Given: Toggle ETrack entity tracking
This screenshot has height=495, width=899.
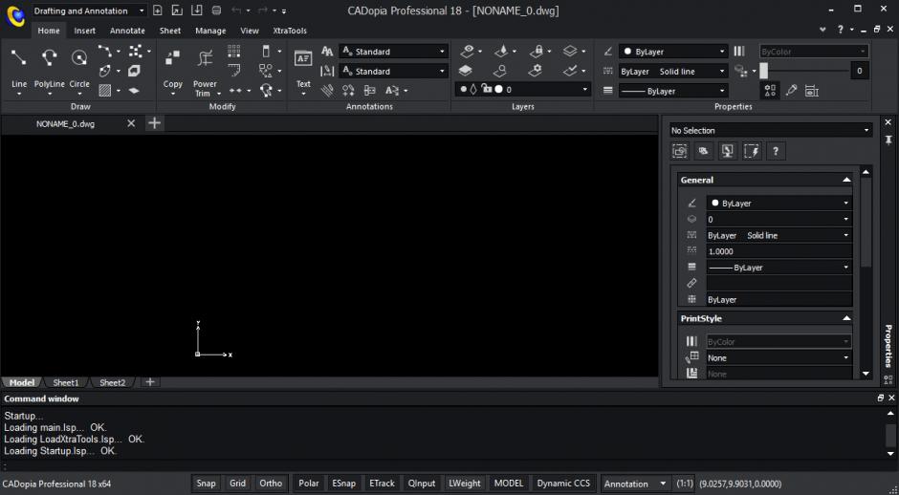Looking at the screenshot, I should click(x=382, y=484).
